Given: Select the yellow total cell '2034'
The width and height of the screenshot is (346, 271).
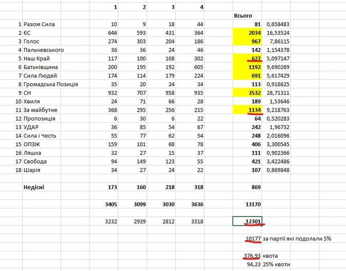Looking at the screenshot, I should 248,33.
